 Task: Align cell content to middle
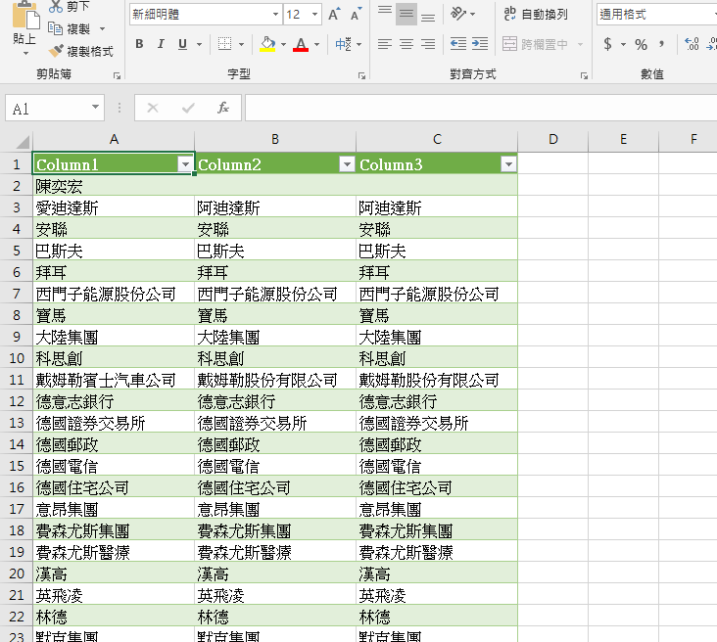406,14
